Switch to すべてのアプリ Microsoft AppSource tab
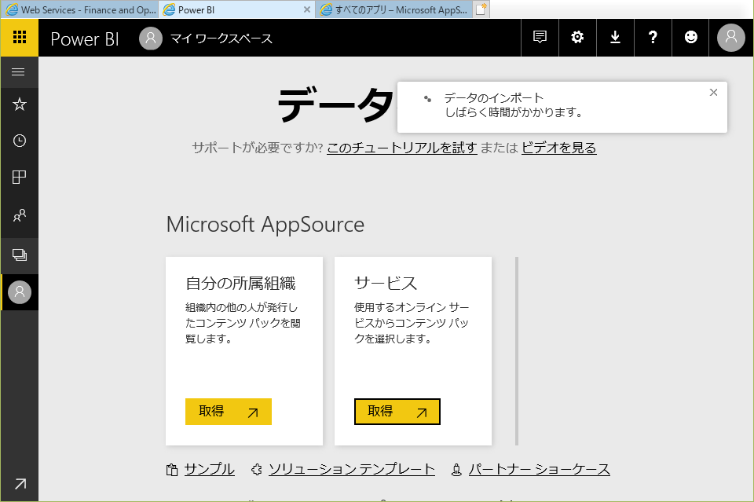This screenshot has width=754, height=502. pos(394,9)
